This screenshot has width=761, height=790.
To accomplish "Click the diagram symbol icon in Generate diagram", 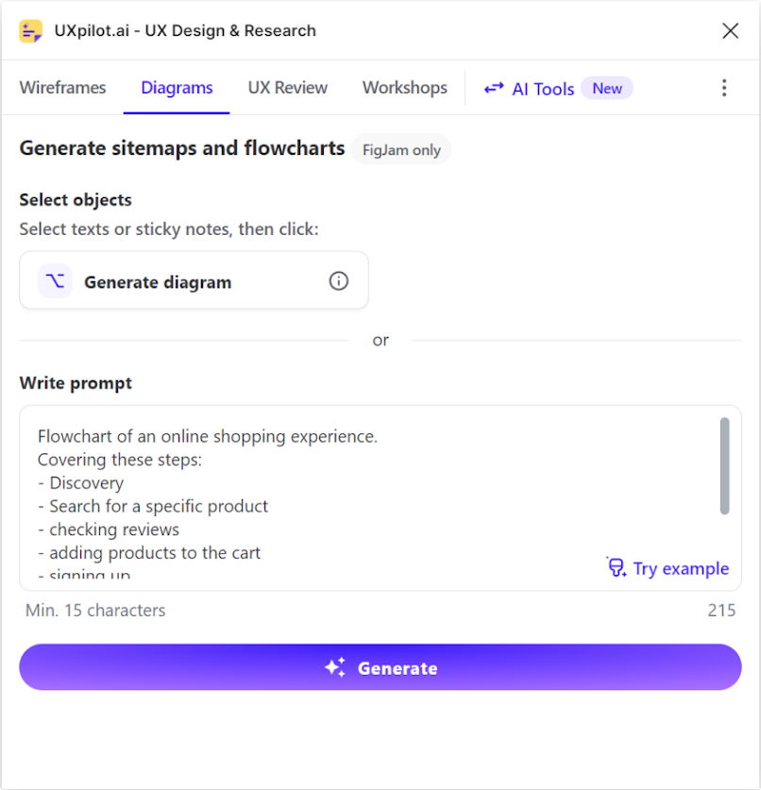I will click(55, 280).
